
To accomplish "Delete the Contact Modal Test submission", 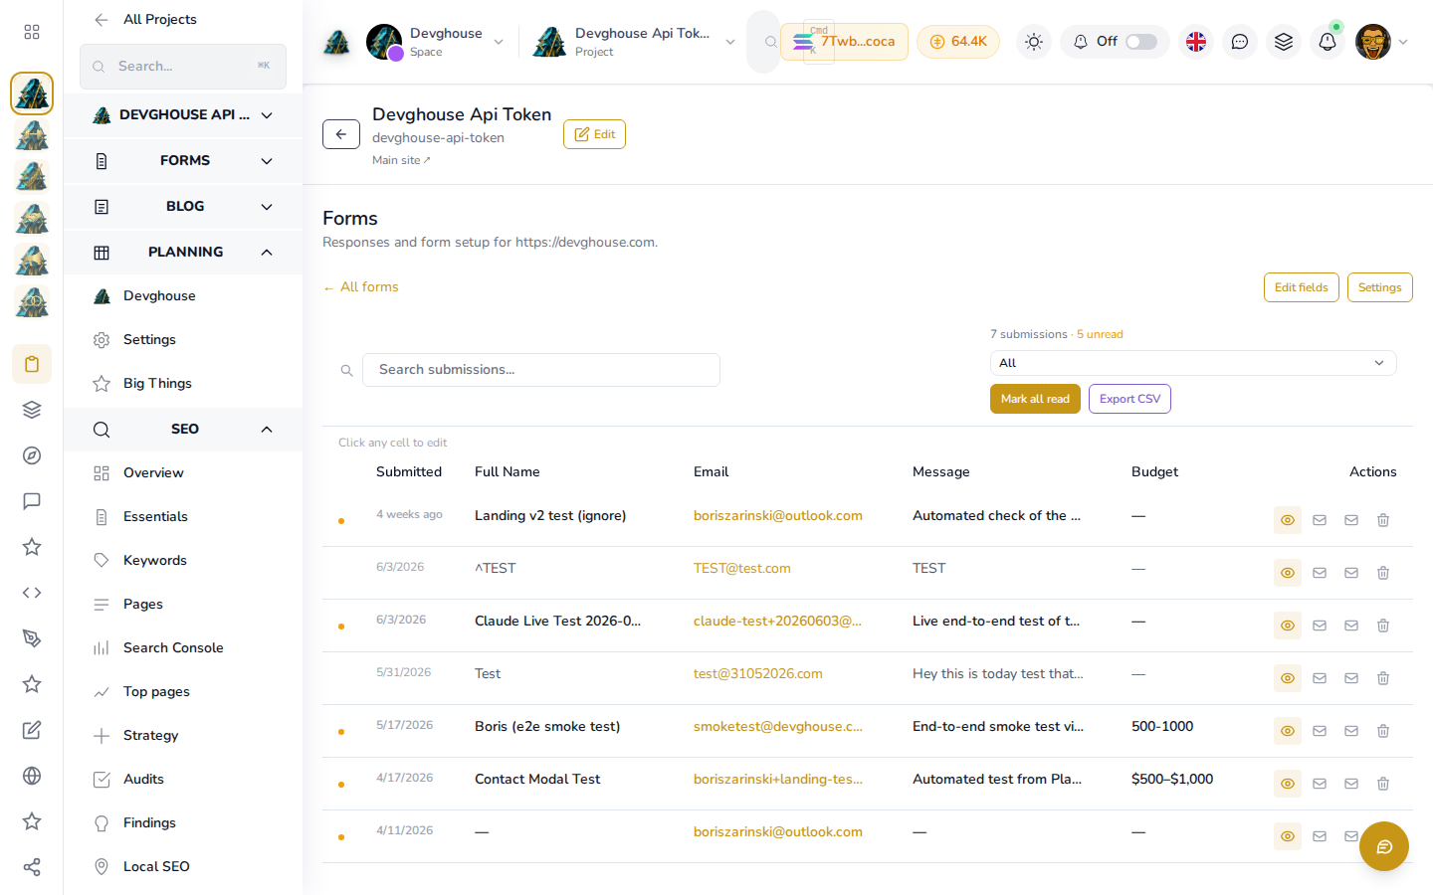I will pyautogui.click(x=1383, y=784).
